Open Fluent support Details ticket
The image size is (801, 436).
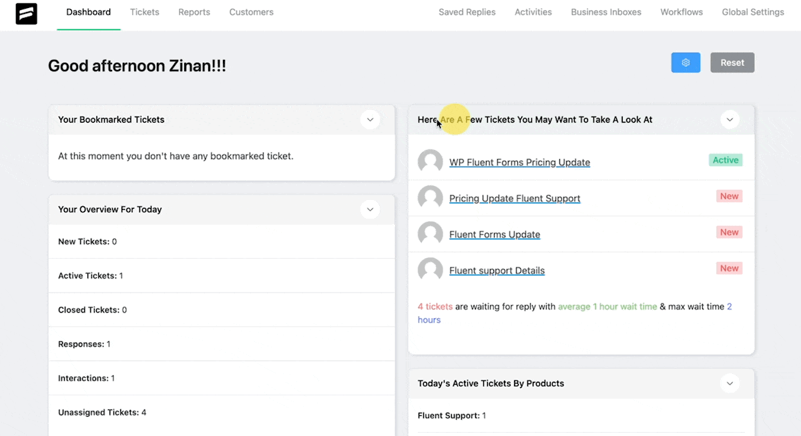[x=497, y=271]
